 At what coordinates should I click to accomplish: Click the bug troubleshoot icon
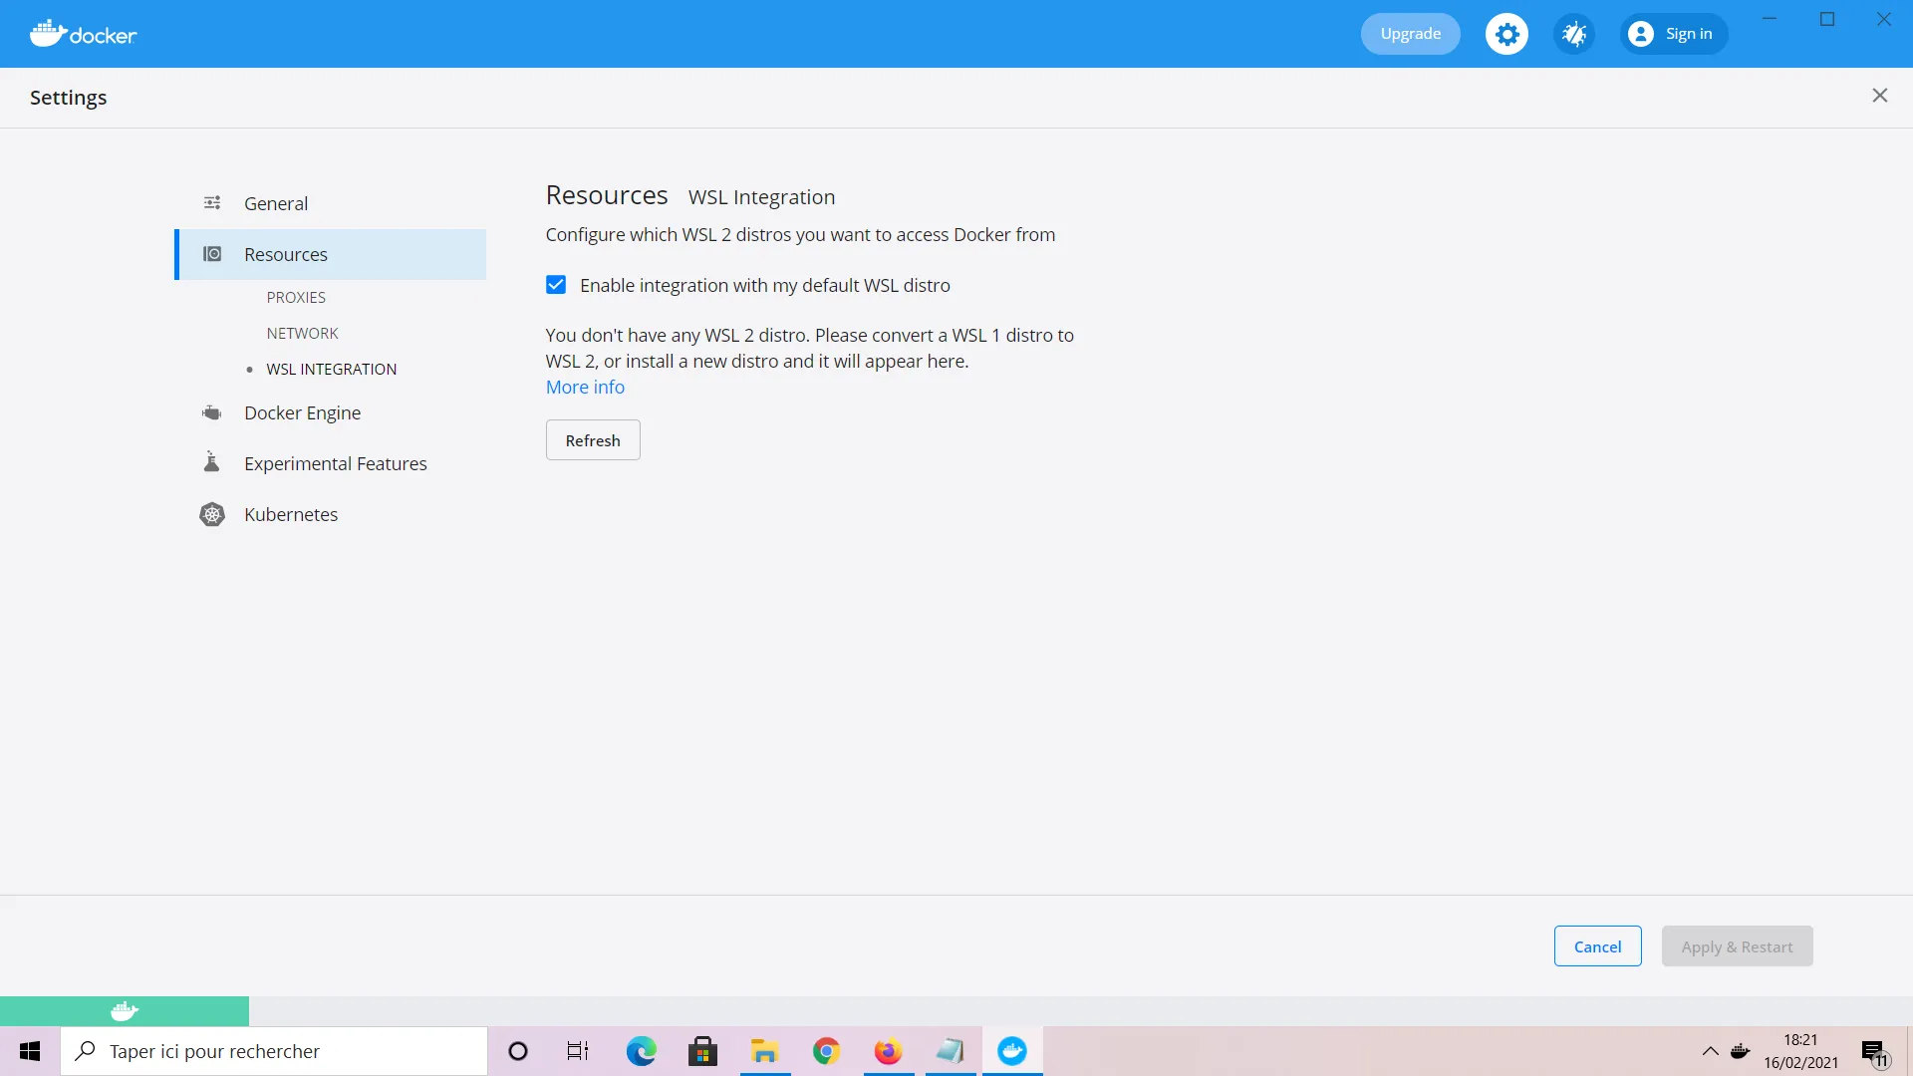tap(1574, 34)
